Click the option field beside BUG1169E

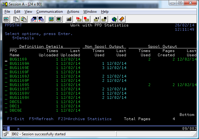6,68
